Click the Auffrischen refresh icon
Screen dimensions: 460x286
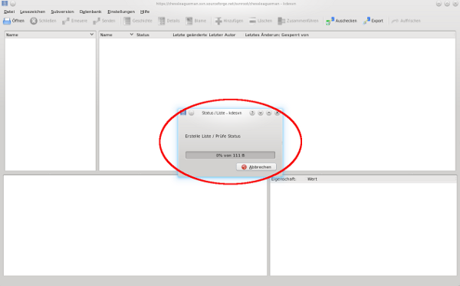tap(395, 21)
